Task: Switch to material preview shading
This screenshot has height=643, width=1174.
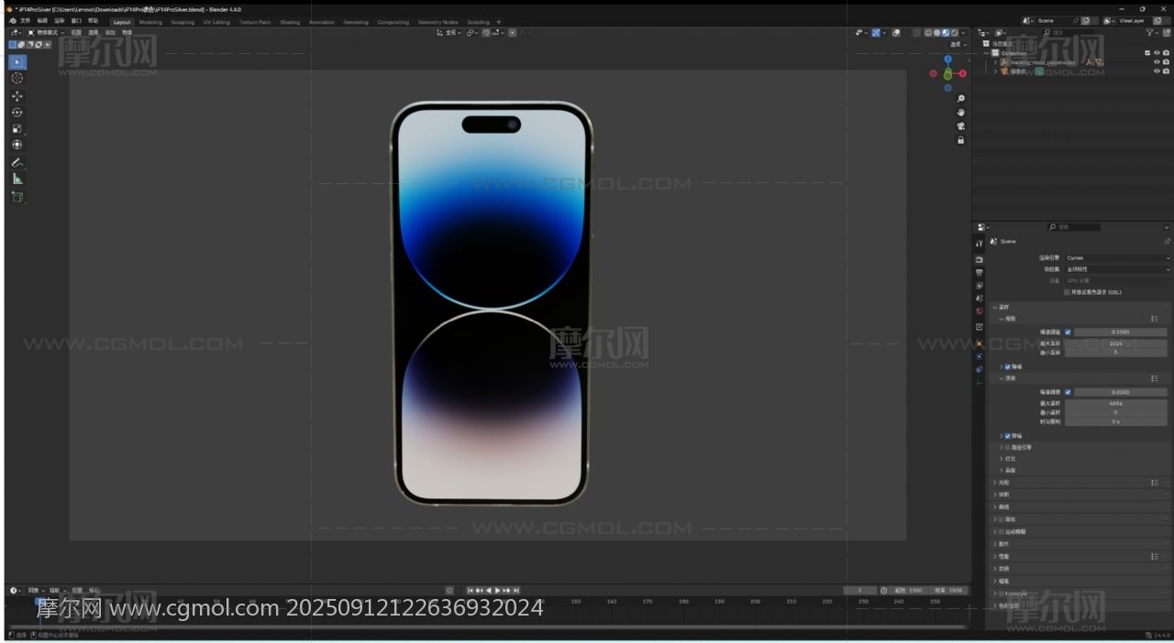Action: pos(946,33)
